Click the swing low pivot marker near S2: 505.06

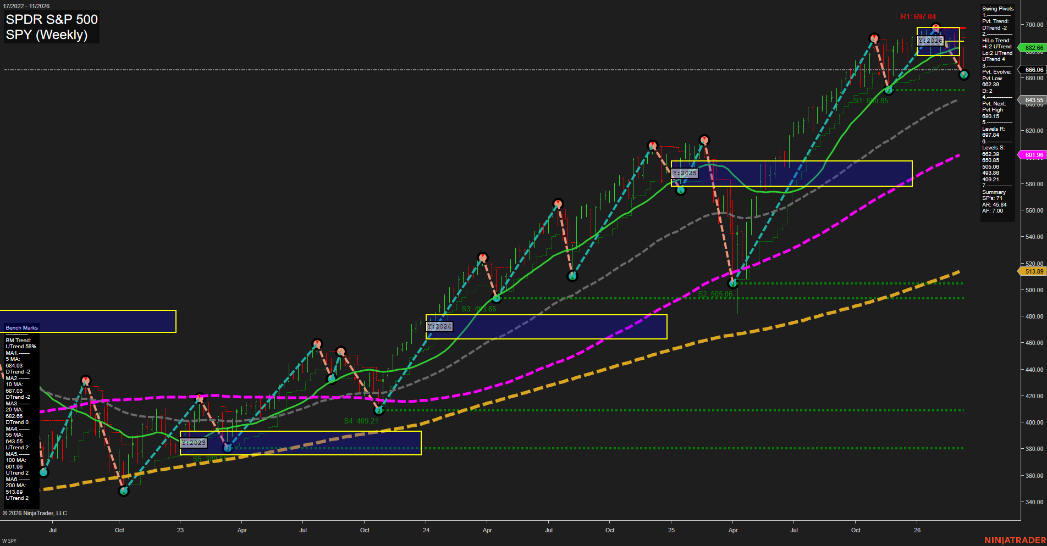pyautogui.click(x=732, y=283)
